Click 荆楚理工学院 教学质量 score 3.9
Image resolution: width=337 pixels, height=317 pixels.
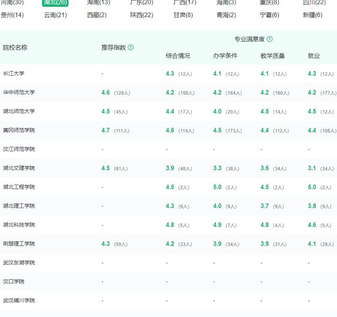pos(264,243)
